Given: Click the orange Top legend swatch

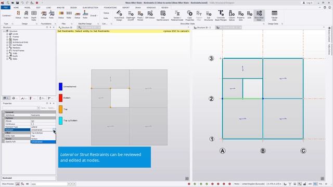Looking at the screenshot, I should point(60,109).
